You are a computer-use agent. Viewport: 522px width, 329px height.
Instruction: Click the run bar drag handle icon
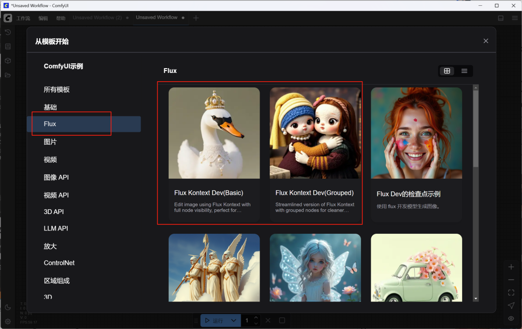pos(196,321)
